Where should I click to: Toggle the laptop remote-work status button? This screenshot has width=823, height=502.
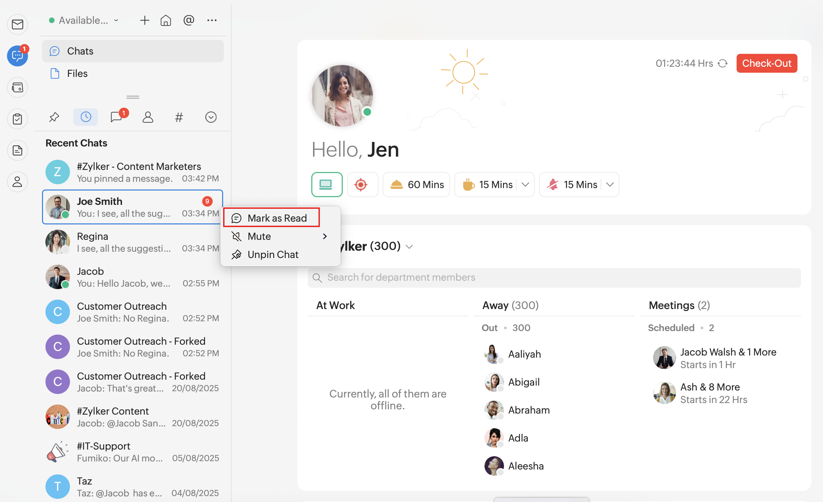click(326, 185)
